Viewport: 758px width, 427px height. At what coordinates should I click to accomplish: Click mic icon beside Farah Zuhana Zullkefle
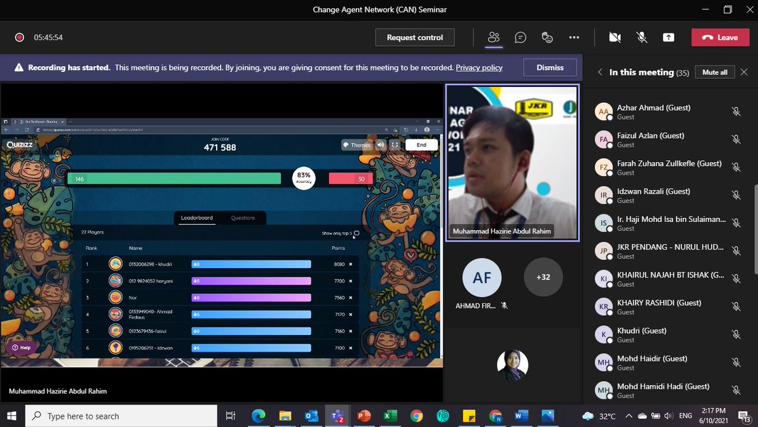[736, 167]
